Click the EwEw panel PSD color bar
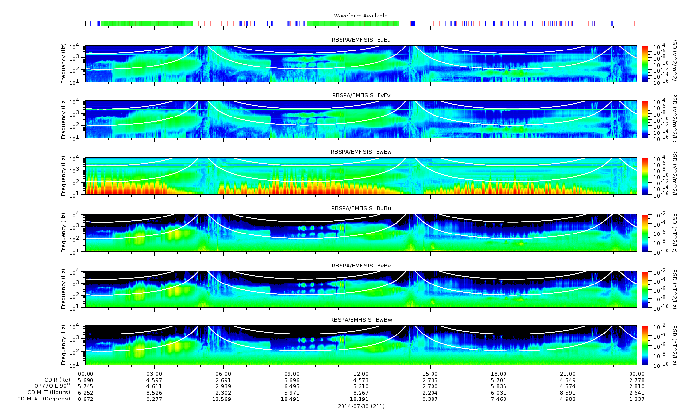 pos(645,176)
